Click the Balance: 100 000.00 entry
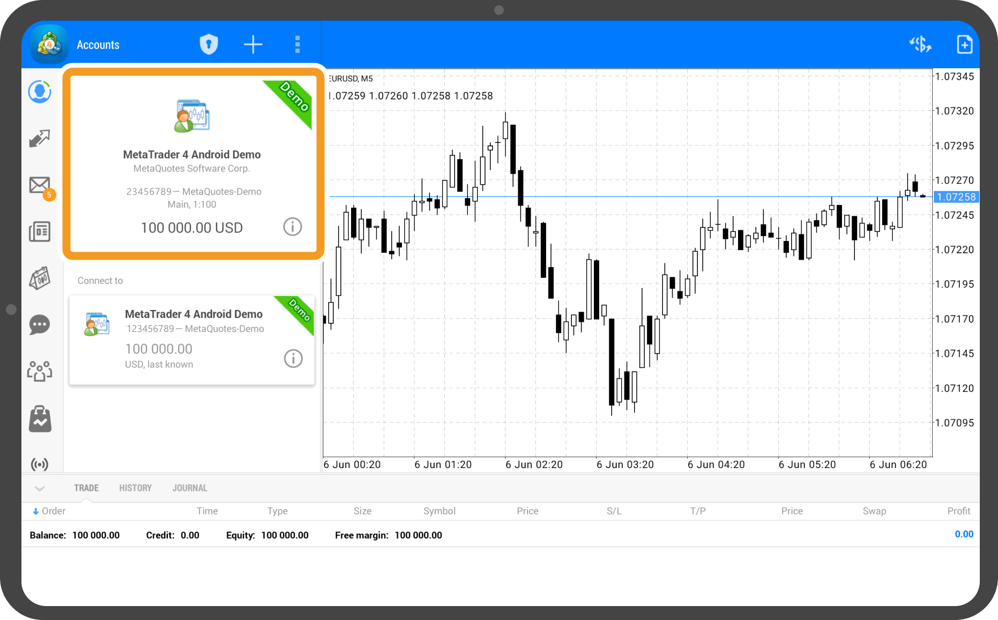 [x=75, y=535]
